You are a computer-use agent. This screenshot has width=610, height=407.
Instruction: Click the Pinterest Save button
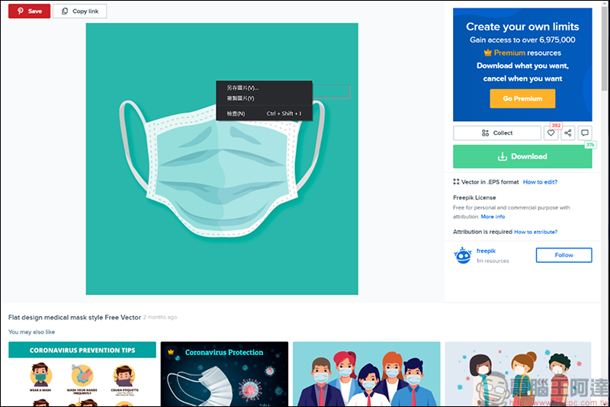[29, 11]
